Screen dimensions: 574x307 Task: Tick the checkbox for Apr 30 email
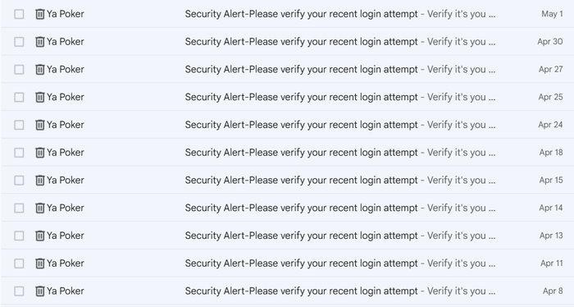pos(19,42)
